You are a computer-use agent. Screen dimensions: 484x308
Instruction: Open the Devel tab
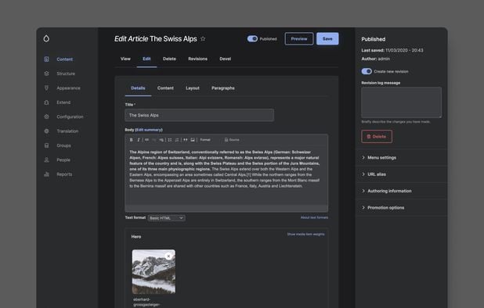click(x=226, y=59)
